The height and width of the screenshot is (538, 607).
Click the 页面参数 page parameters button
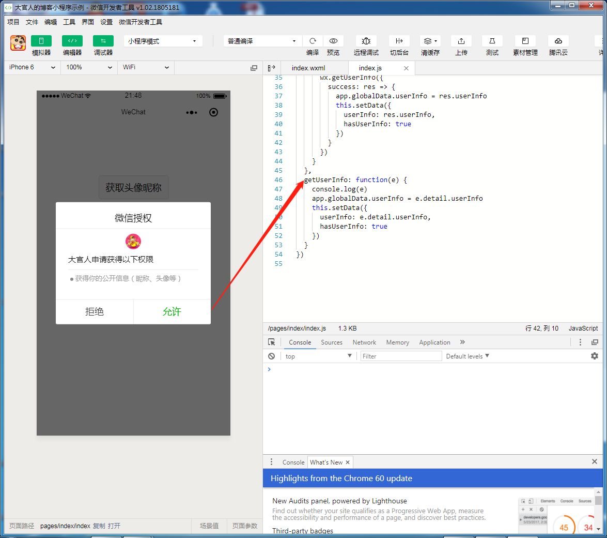(245, 526)
